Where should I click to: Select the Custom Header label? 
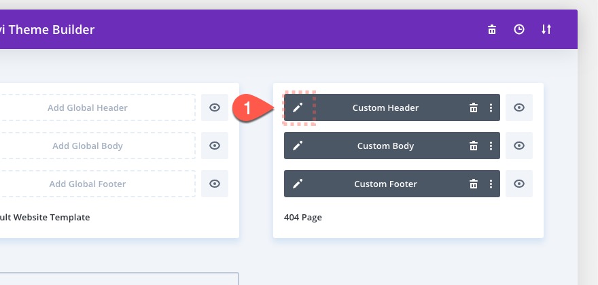(x=385, y=107)
